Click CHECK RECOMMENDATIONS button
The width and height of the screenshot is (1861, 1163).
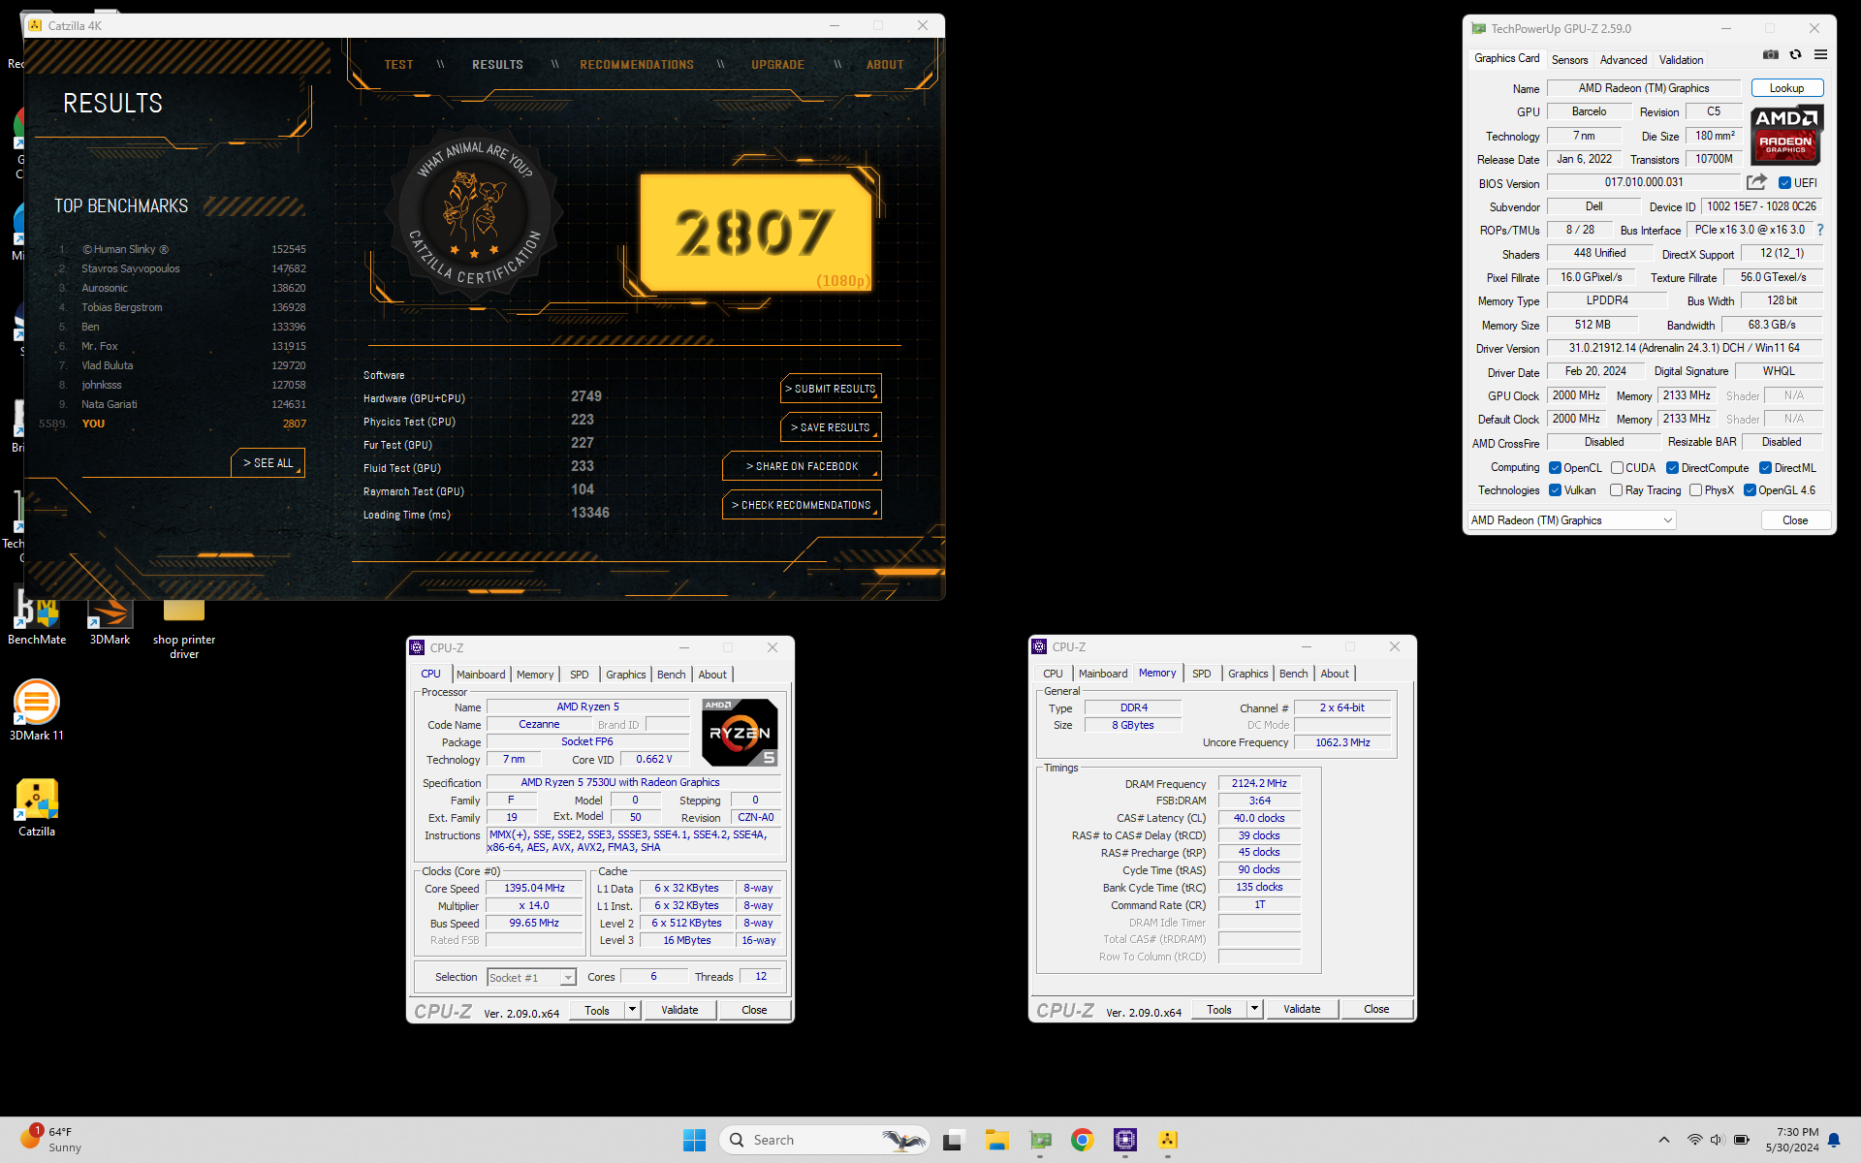(802, 505)
